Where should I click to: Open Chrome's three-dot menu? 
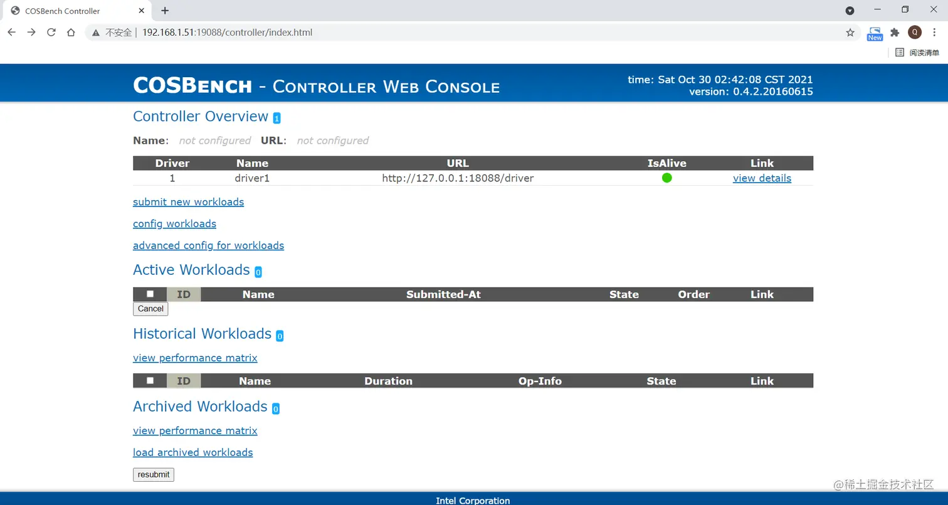point(934,32)
